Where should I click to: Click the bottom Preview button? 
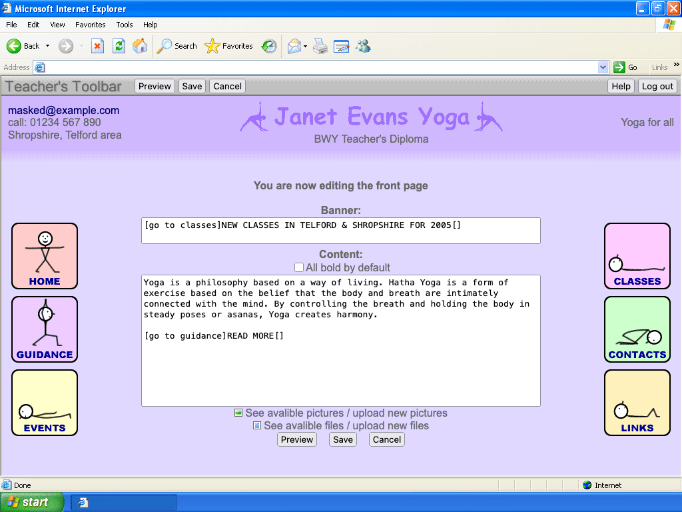pyautogui.click(x=297, y=440)
